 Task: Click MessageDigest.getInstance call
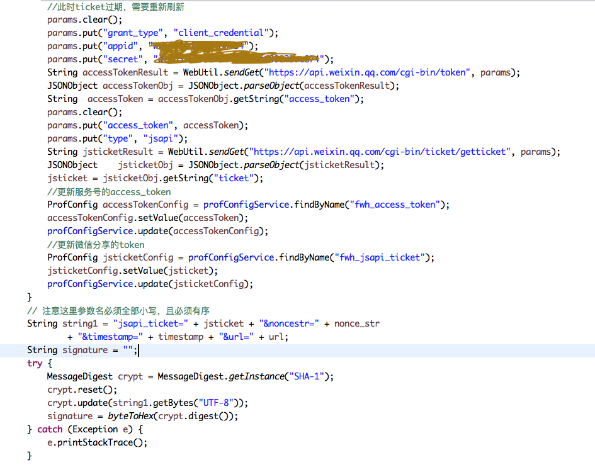tap(246, 377)
